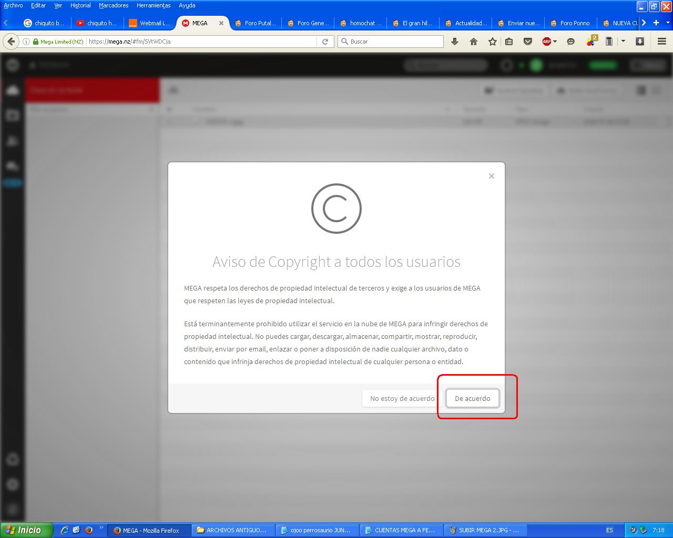673x538 pixels.
Task: Close the MEGA tab
Action: [221, 23]
